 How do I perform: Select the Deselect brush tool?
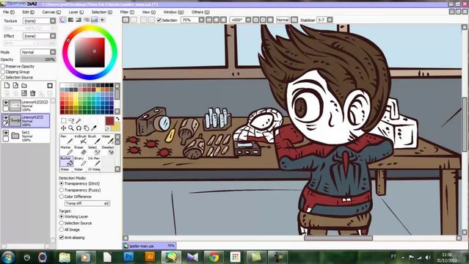coord(108,150)
